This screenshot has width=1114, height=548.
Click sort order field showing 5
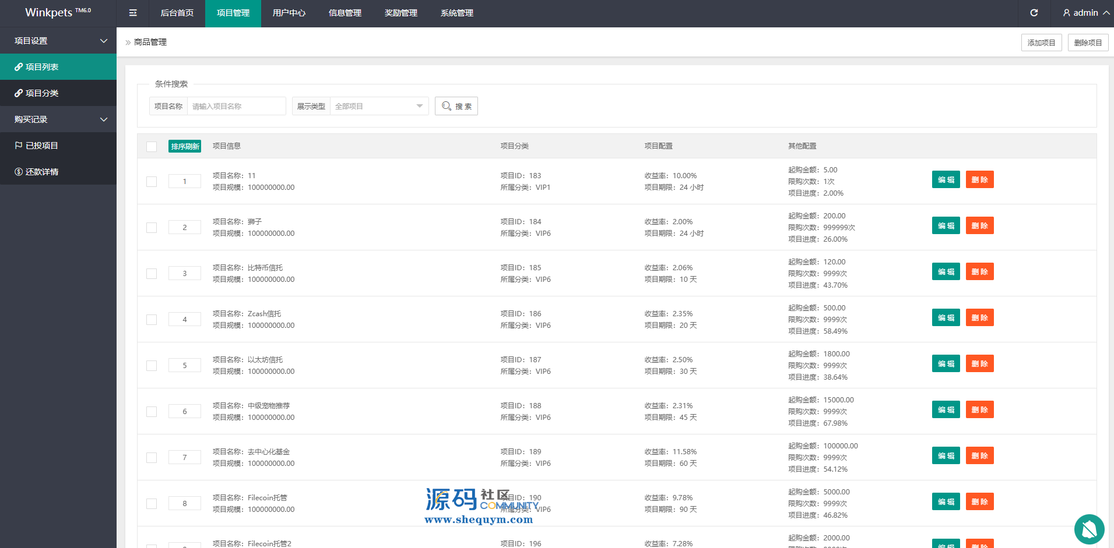point(185,365)
